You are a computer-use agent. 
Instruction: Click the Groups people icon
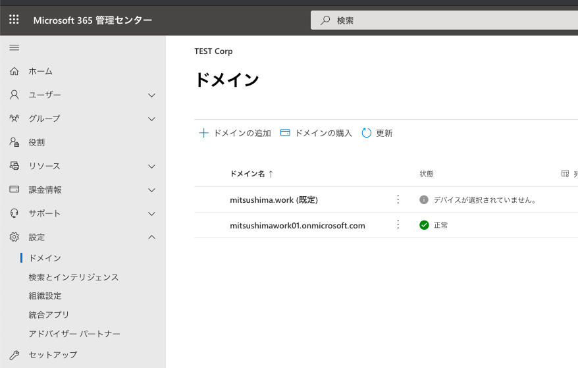14,118
